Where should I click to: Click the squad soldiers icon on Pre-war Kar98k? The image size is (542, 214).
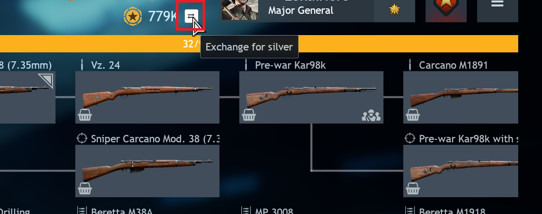(371, 116)
